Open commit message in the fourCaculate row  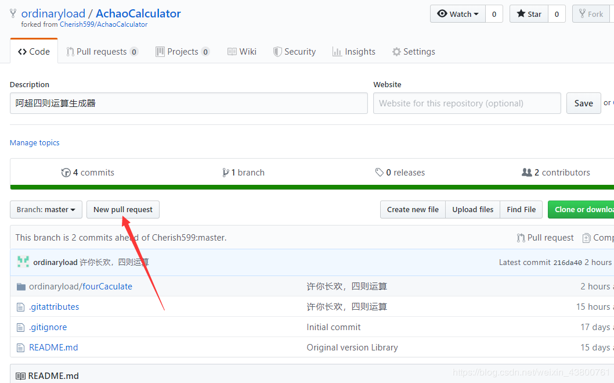coord(346,287)
